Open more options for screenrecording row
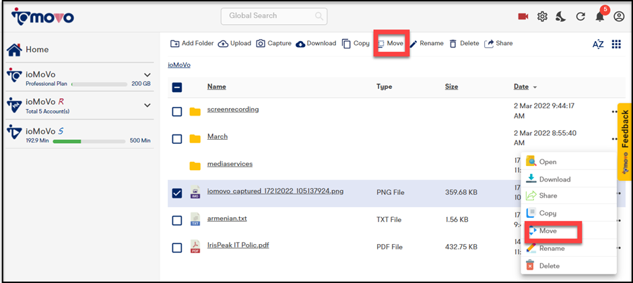This screenshot has width=633, height=283. 614,112
